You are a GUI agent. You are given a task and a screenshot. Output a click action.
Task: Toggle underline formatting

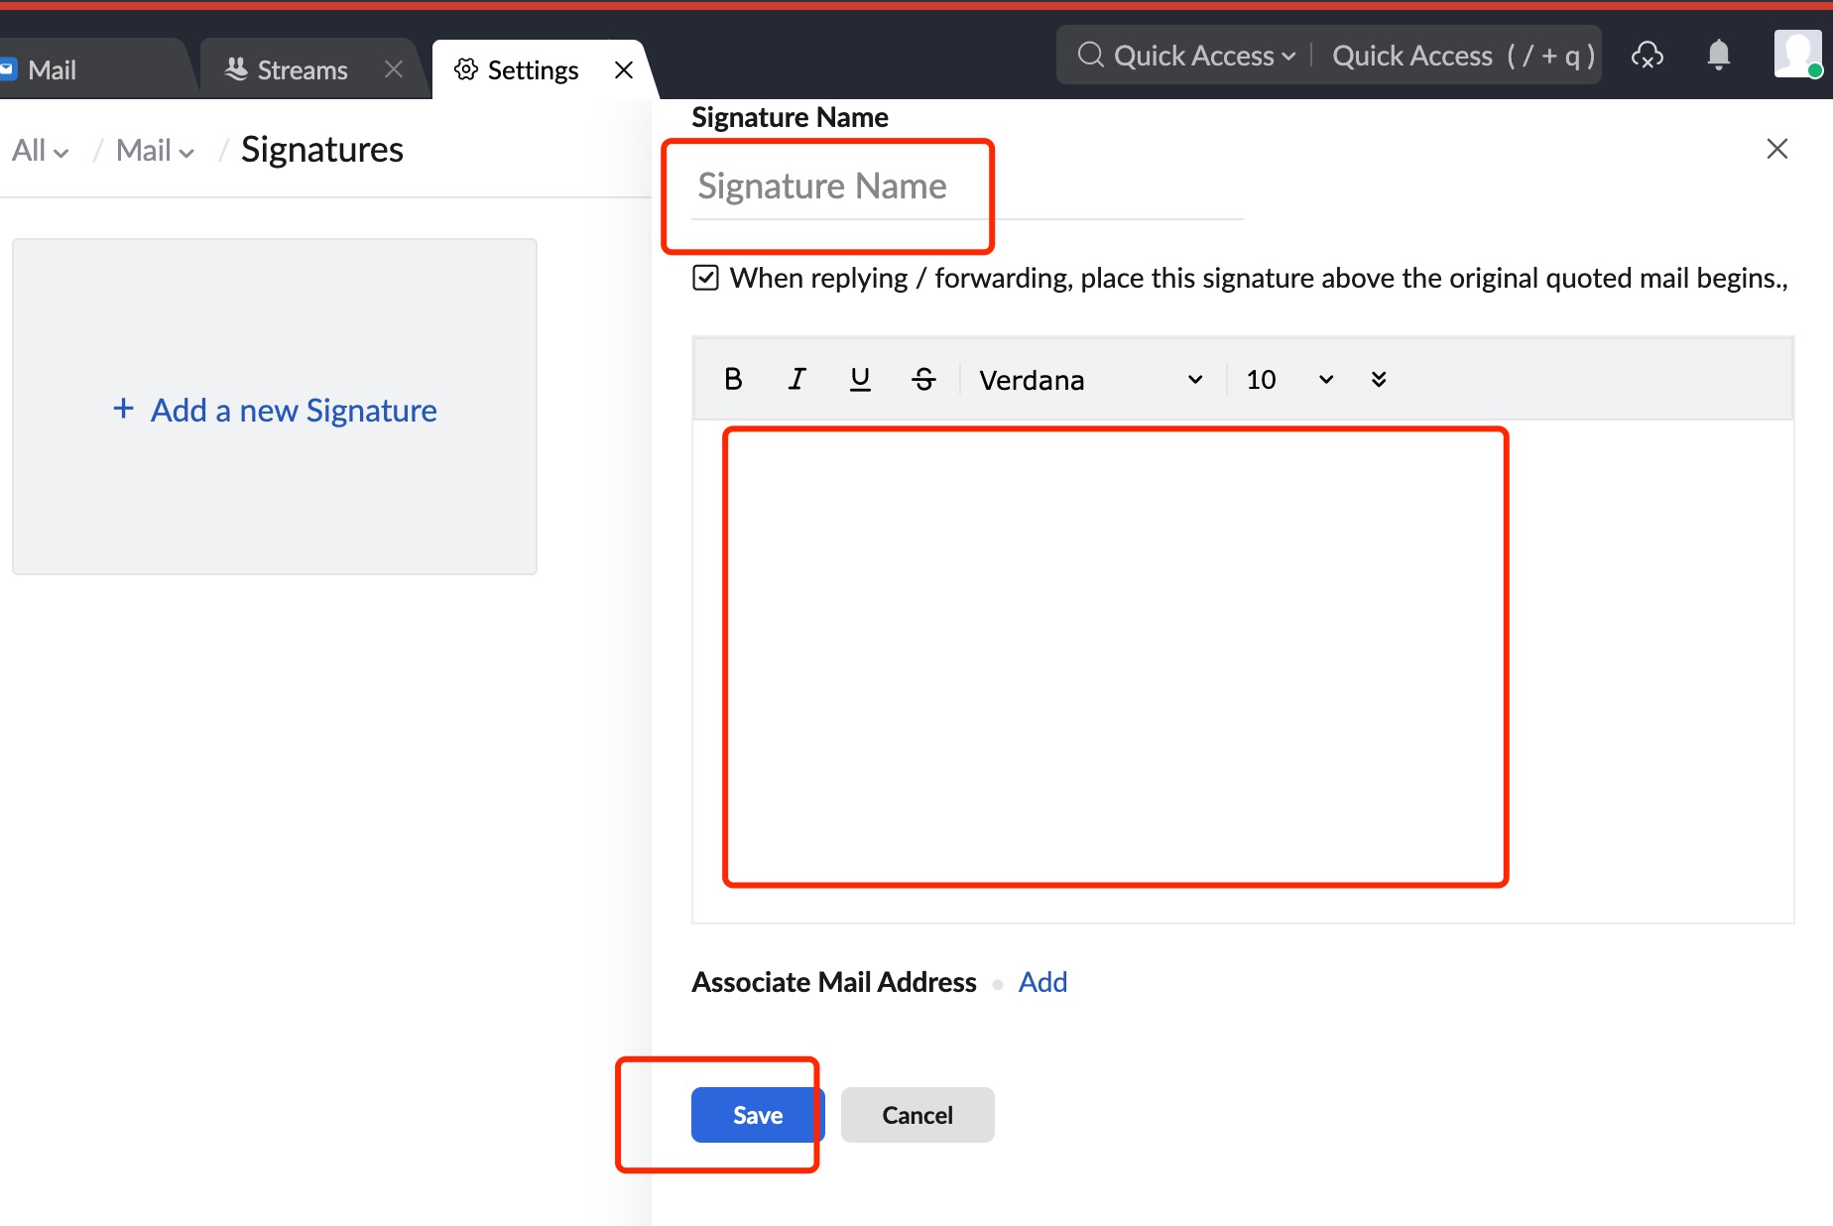click(860, 378)
